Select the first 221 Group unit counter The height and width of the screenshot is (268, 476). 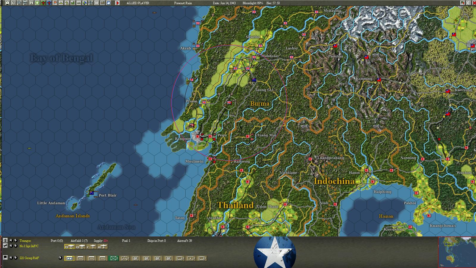(x=69, y=258)
